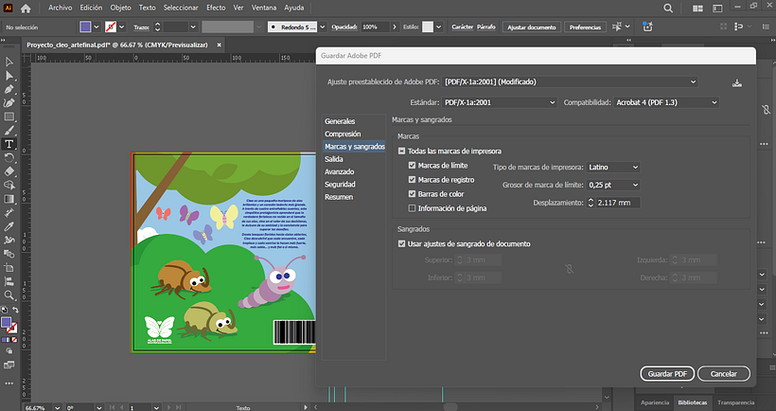Click the Opacidad 100% field
The image size is (776, 411).
coord(375,27)
